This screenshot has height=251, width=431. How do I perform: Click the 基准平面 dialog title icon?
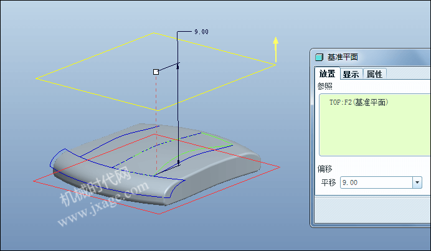click(x=319, y=57)
